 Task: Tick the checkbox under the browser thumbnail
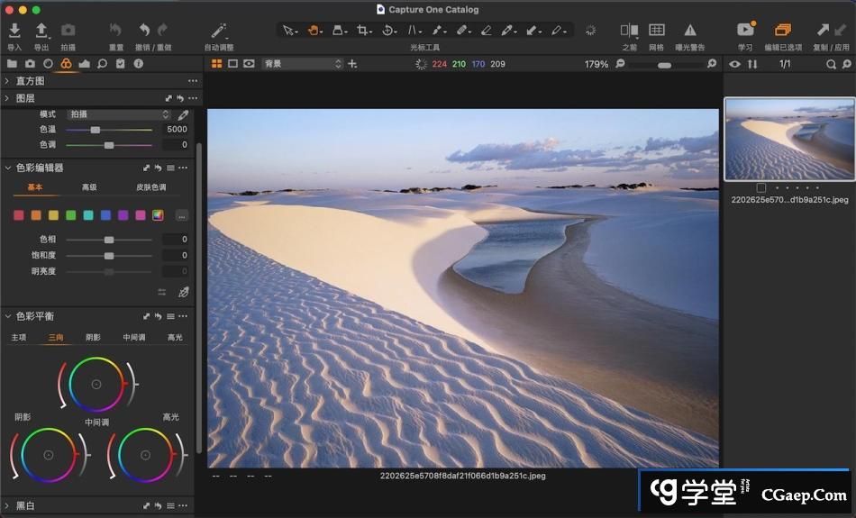[761, 188]
